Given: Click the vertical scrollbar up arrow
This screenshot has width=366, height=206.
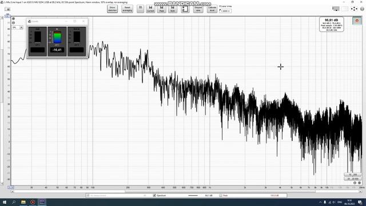Looking at the screenshot, I should pos(2,18).
